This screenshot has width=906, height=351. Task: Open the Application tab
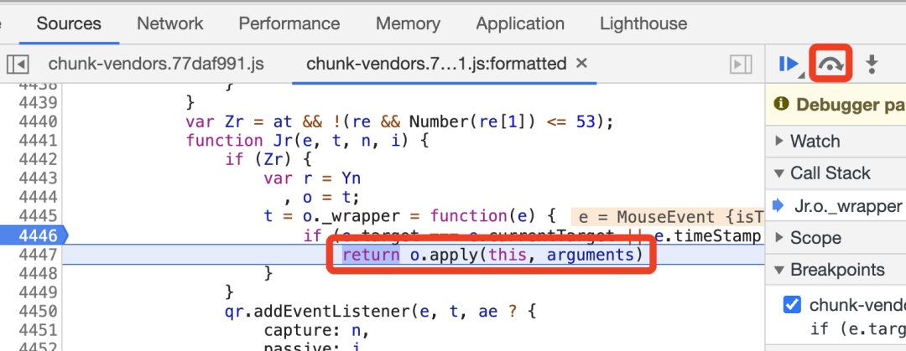tap(520, 23)
